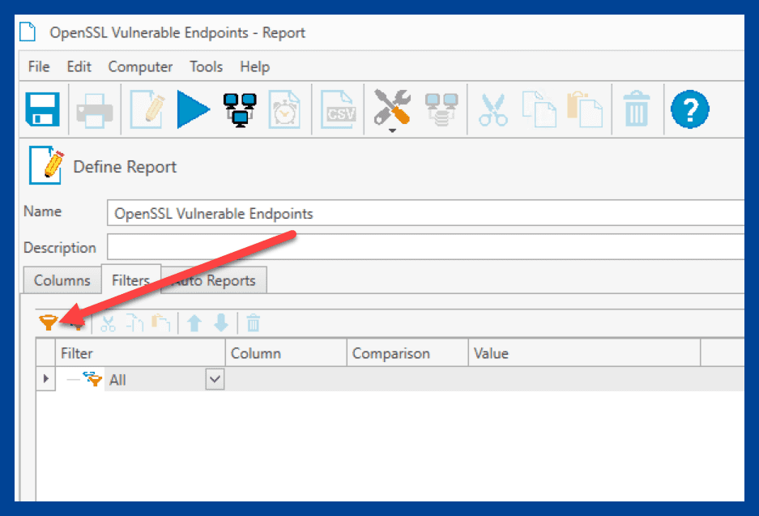
Task: Click into the Name input field
Action: pos(425,213)
